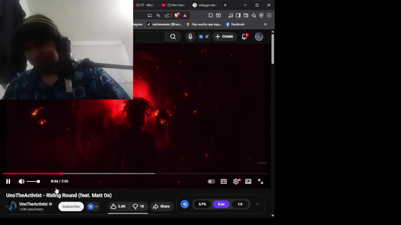Screen dimensions: 401x225
Task: Minimize the browser window
Action: point(245,5)
